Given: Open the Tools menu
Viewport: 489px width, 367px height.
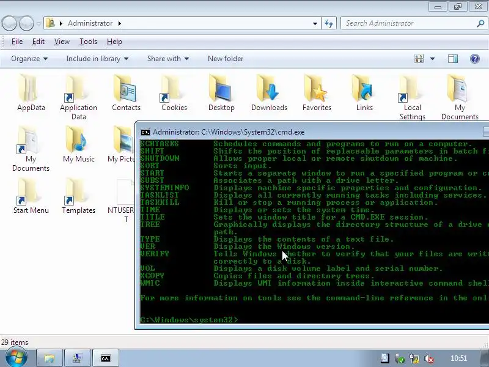Looking at the screenshot, I should point(88,42).
